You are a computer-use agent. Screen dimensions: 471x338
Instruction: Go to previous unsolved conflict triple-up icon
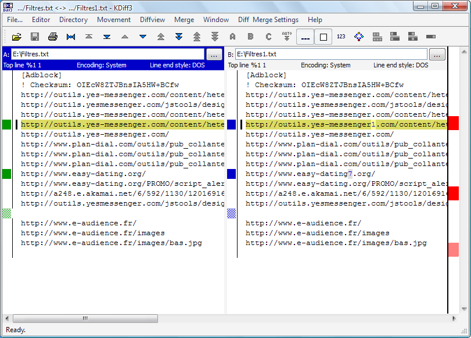(197, 37)
